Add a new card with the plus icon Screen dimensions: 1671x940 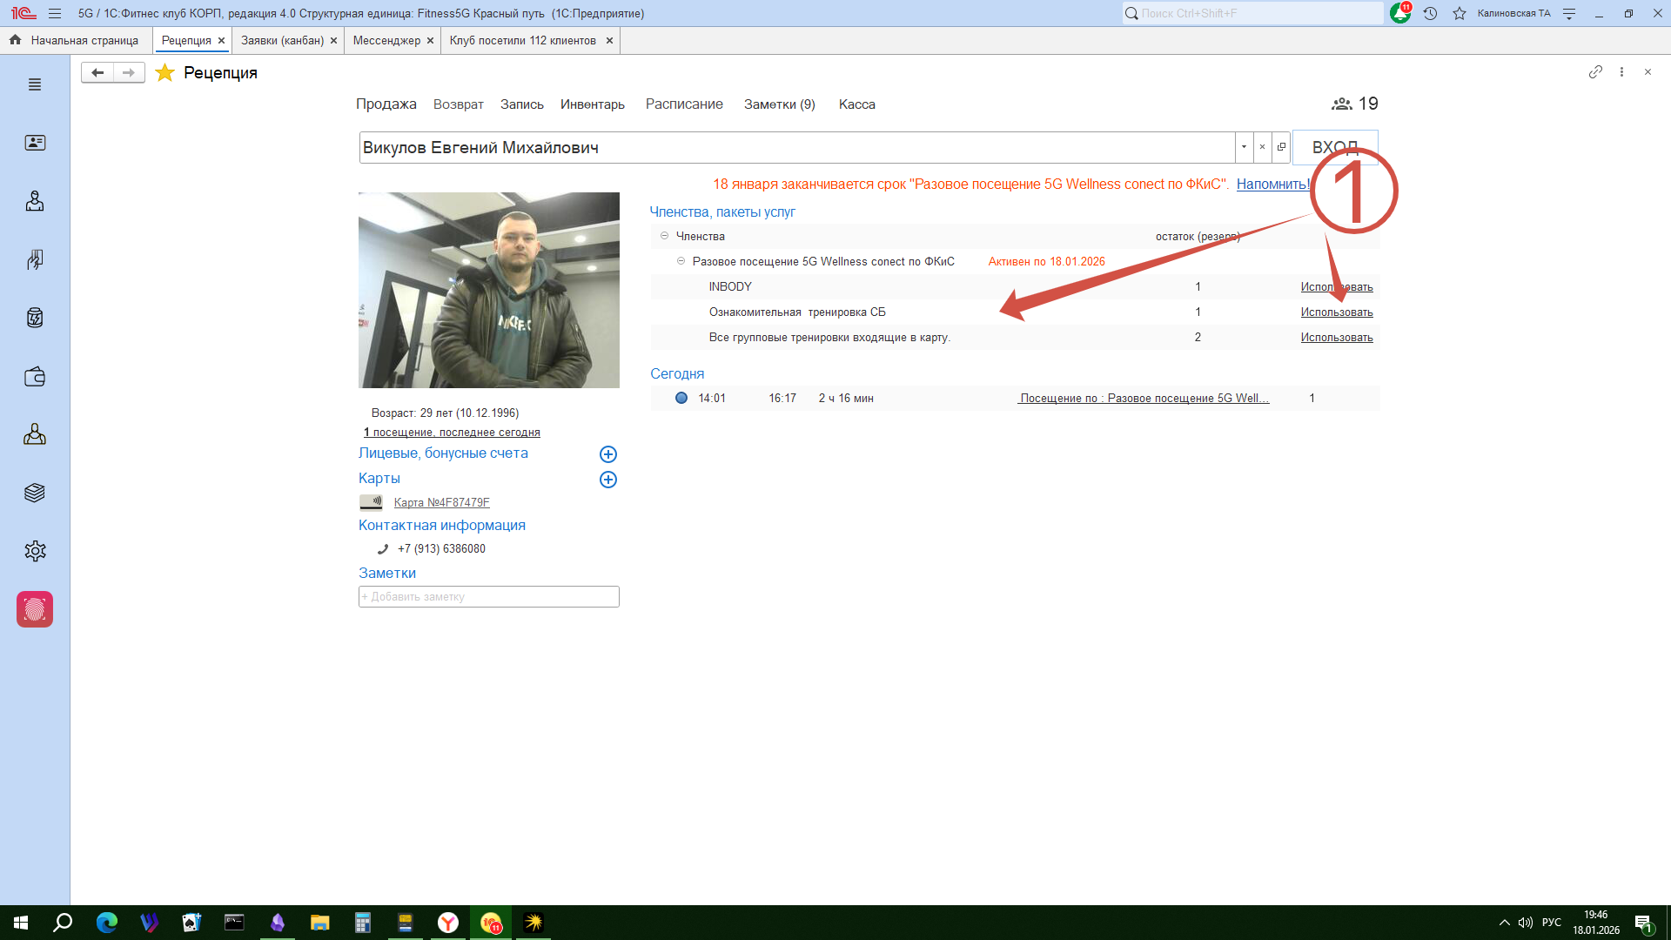click(x=608, y=480)
